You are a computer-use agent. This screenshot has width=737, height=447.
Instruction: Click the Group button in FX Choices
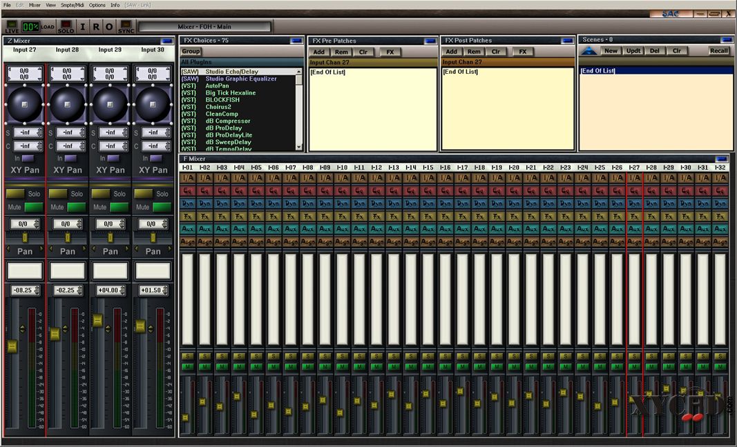[x=191, y=51]
